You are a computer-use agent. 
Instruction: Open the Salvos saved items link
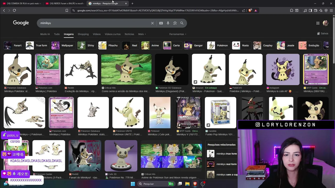322,33
